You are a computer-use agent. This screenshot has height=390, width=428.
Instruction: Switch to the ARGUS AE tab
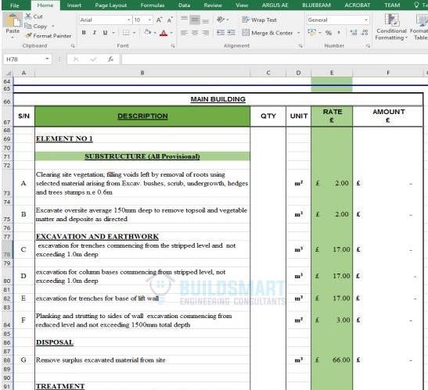tap(275, 5)
